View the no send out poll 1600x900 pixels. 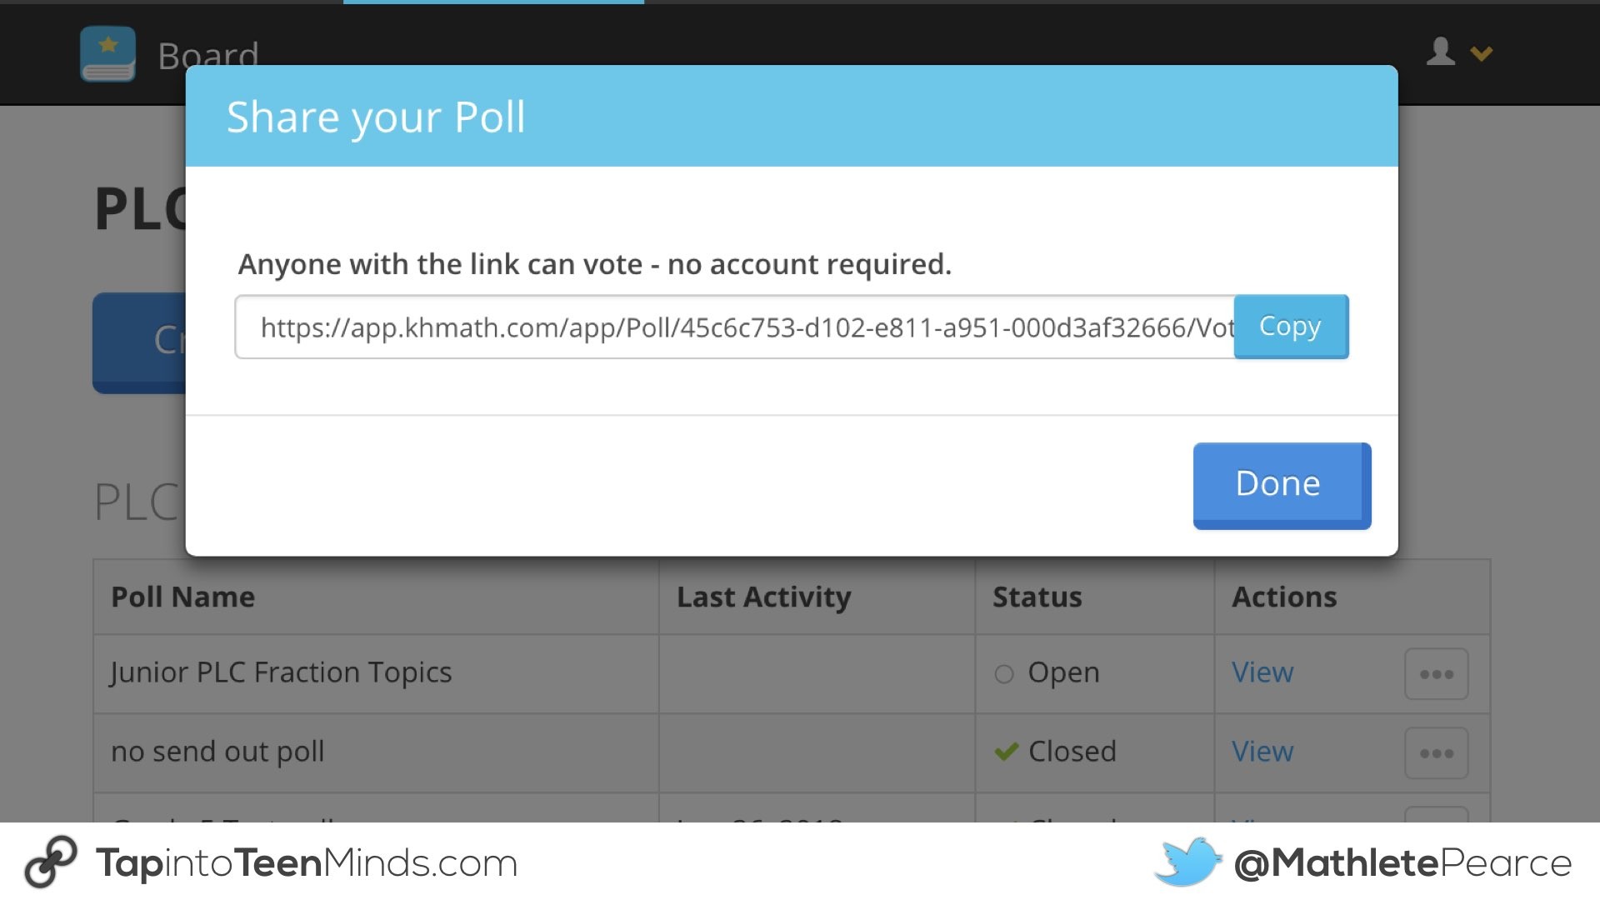pos(1262,752)
